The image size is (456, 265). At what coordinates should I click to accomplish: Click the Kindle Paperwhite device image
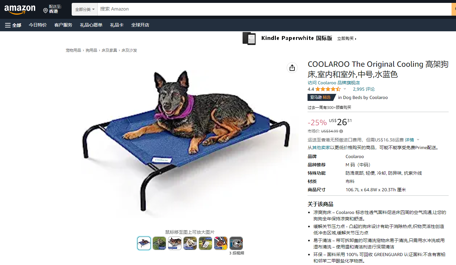tap(249, 38)
